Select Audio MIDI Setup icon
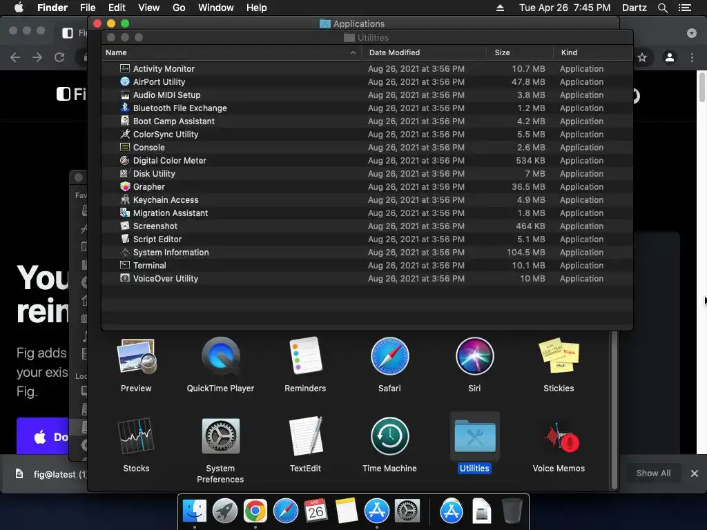This screenshot has width=707, height=530. (125, 95)
